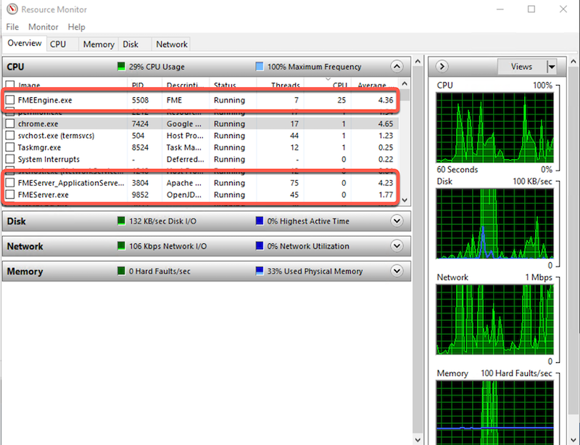The height and width of the screenshot is (445, 580).
Task: Click the green Network I/O indicator square
Action: [121, 246]
